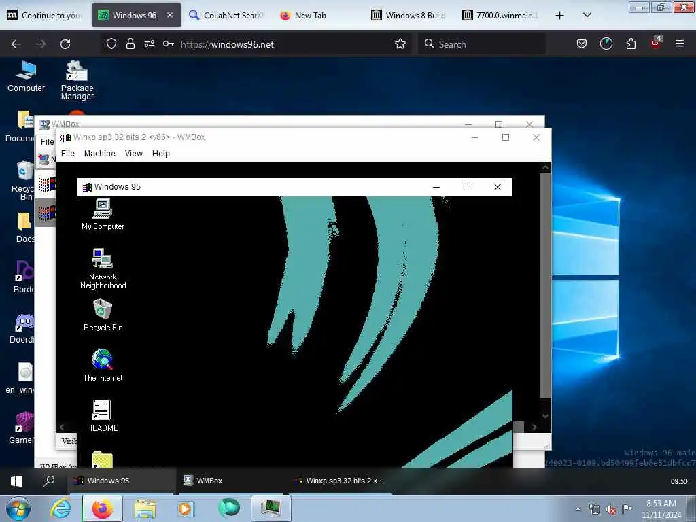Show hidden tray icons arrow
The width and height of the screenshot is (696, 522).
[x=578, y=509]
